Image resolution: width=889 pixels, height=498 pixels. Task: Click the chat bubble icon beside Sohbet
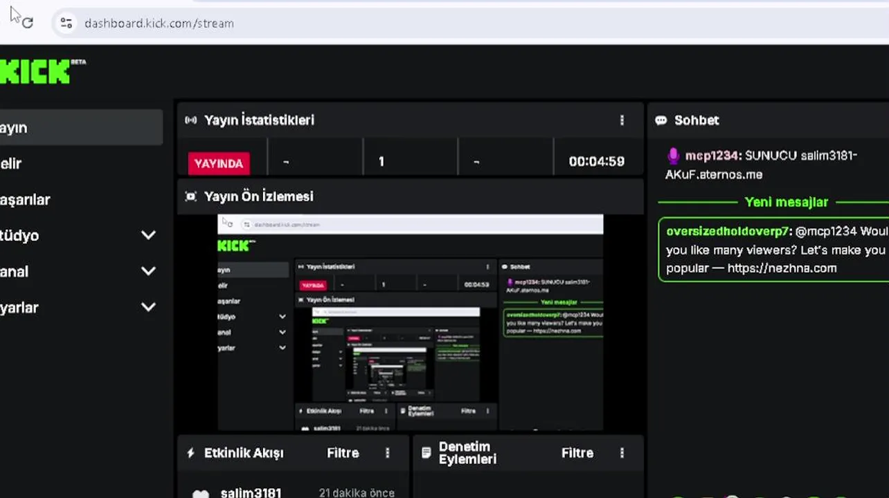pyautogui.click(x=661, y=120)
